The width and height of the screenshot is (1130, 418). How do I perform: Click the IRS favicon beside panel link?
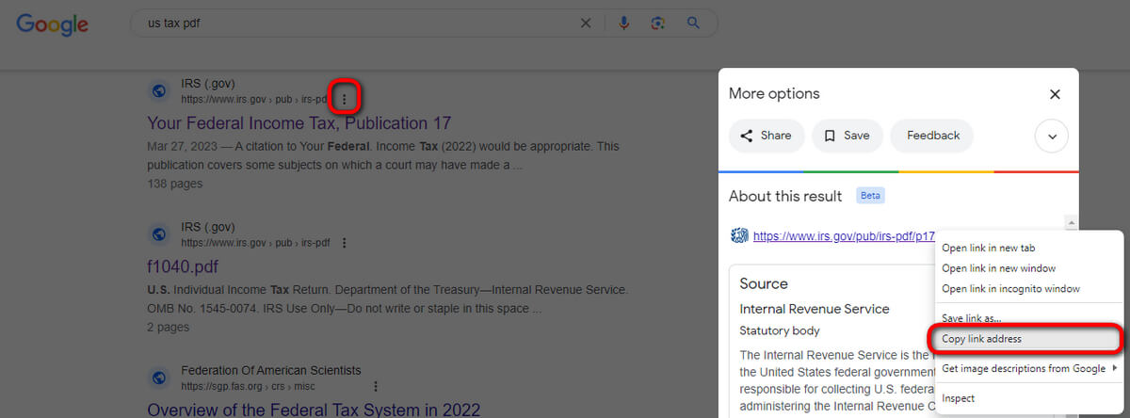739,236
